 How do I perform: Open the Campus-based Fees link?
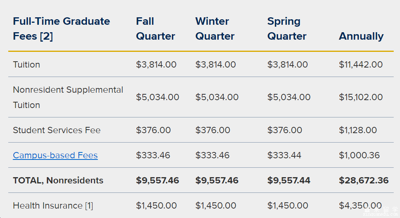point(55,155)
